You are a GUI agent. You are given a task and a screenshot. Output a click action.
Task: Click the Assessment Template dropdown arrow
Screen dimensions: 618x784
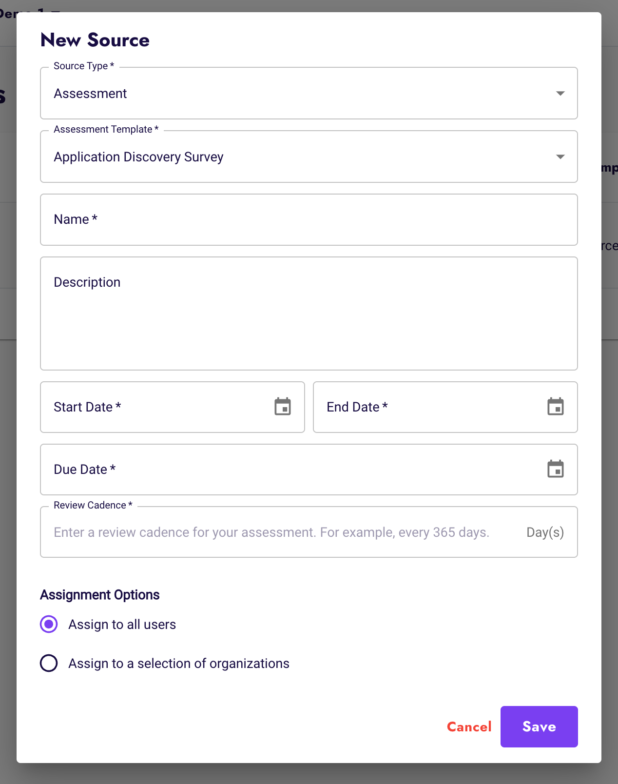[x=560, y=157]
